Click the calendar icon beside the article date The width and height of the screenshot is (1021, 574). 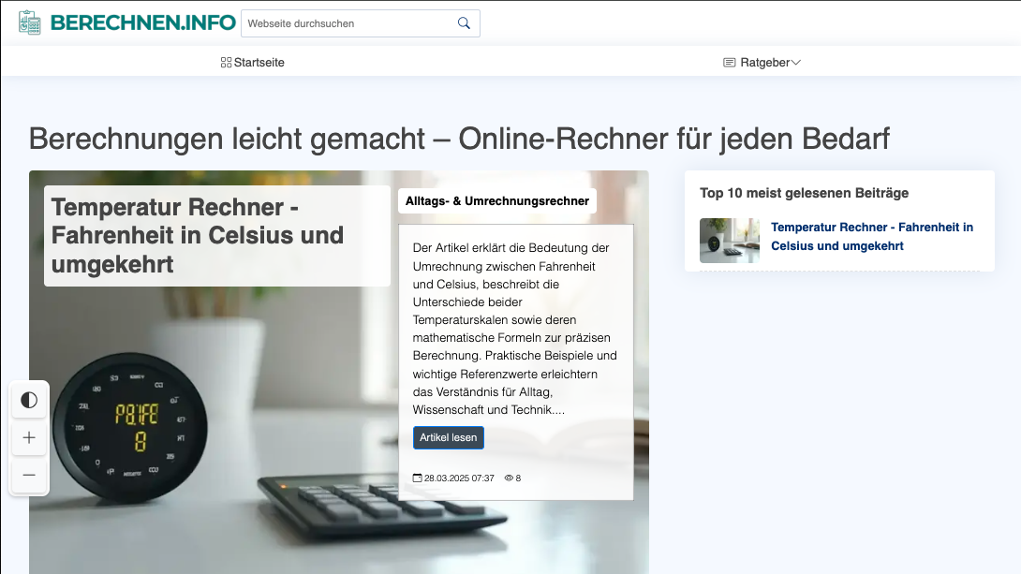pos(418,478)
